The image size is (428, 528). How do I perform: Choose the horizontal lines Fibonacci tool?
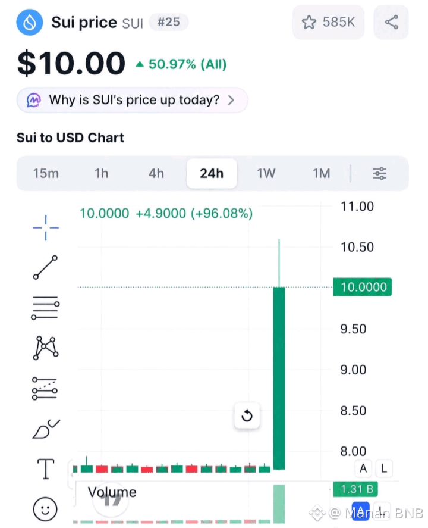tap(45, 308)
